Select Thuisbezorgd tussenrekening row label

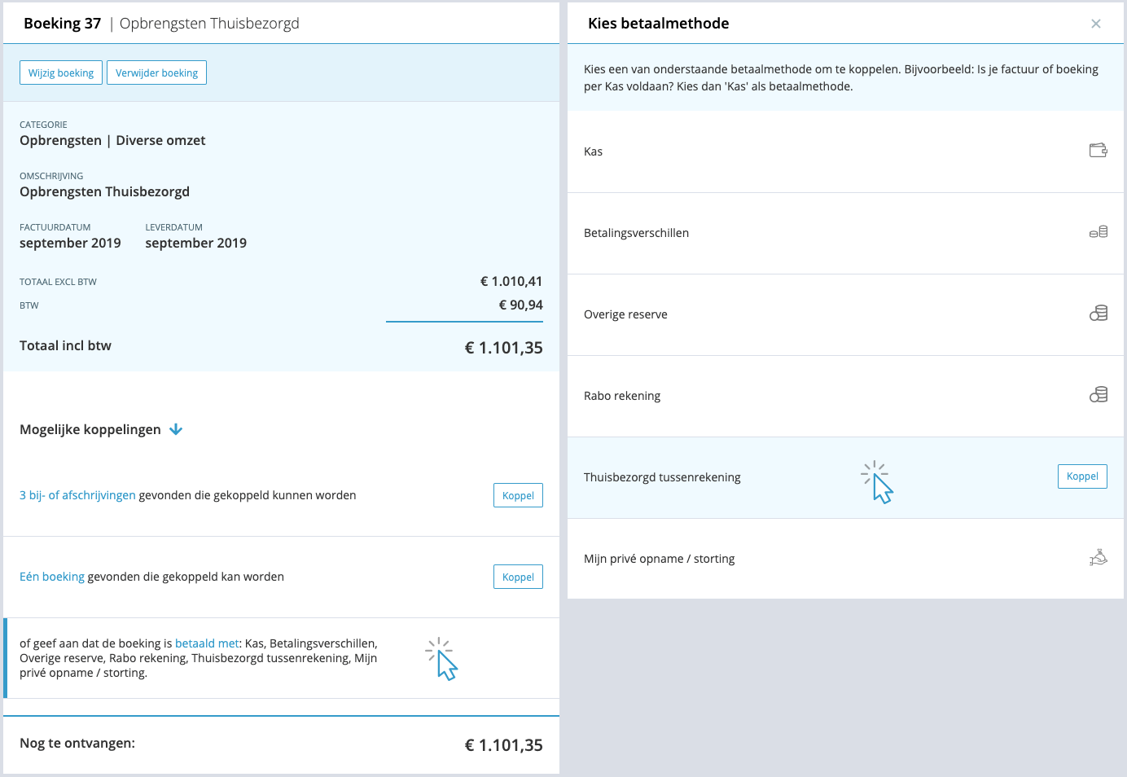662,477
